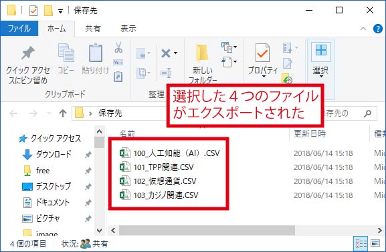Click the blue Help question mark icon
This screenshot has height=252, width=386.
click(x=377, y=29)
